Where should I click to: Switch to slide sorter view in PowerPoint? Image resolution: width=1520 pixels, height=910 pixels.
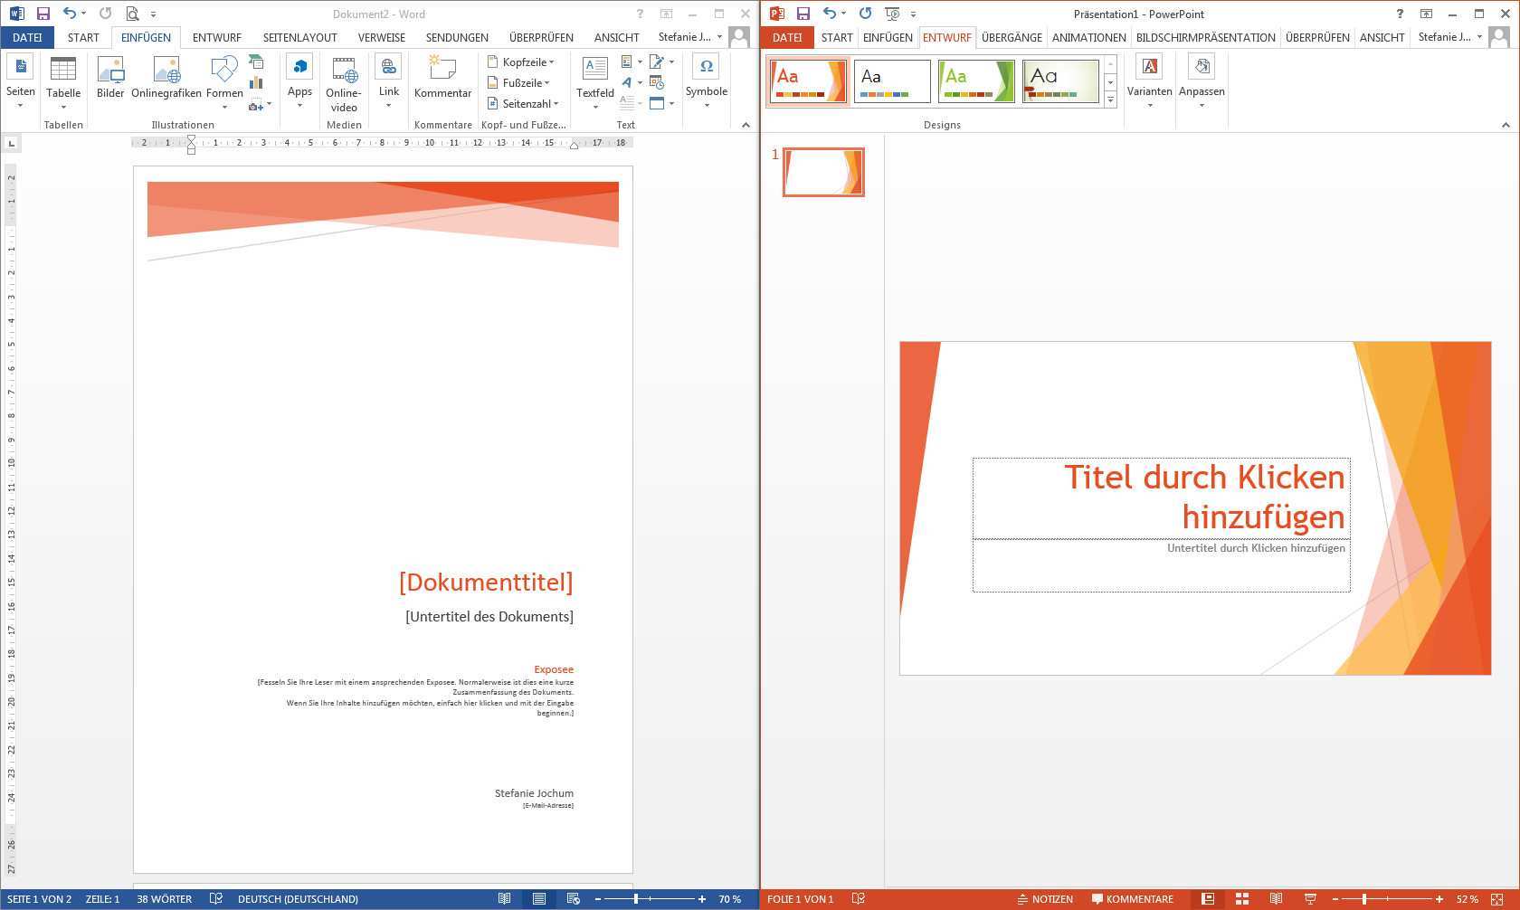1242,899
